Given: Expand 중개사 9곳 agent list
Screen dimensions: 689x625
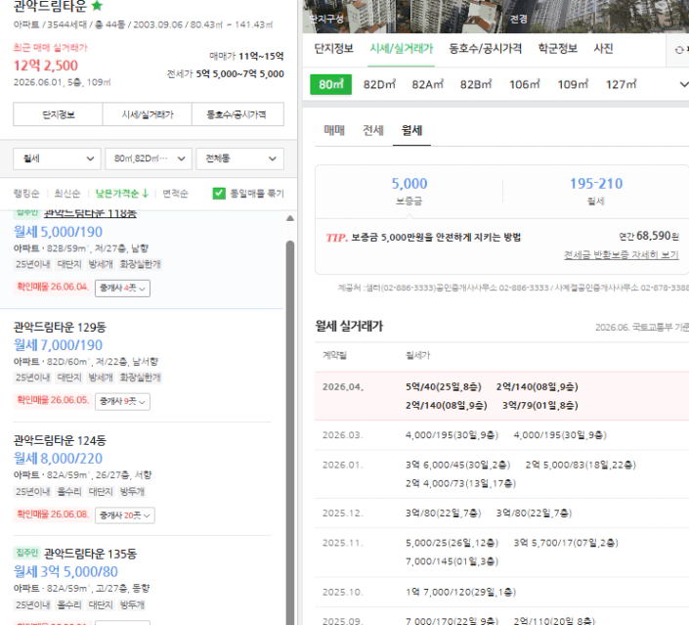Looking at the screenshot, I should tap(122, 402).
